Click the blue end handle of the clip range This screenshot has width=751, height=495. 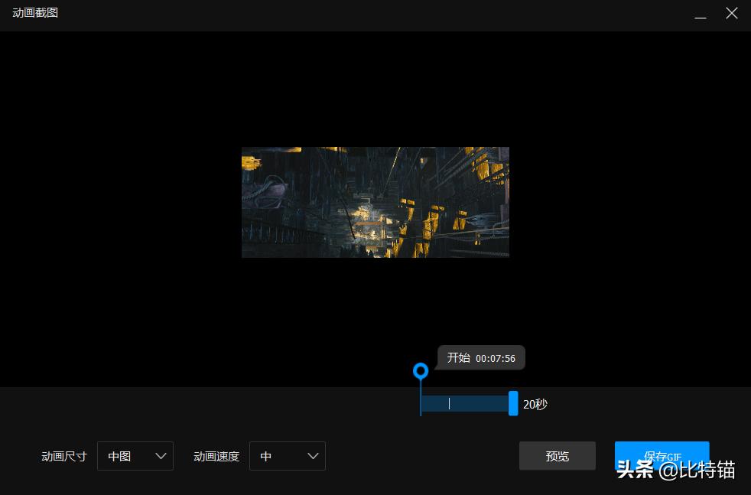[x=513, y=403]
